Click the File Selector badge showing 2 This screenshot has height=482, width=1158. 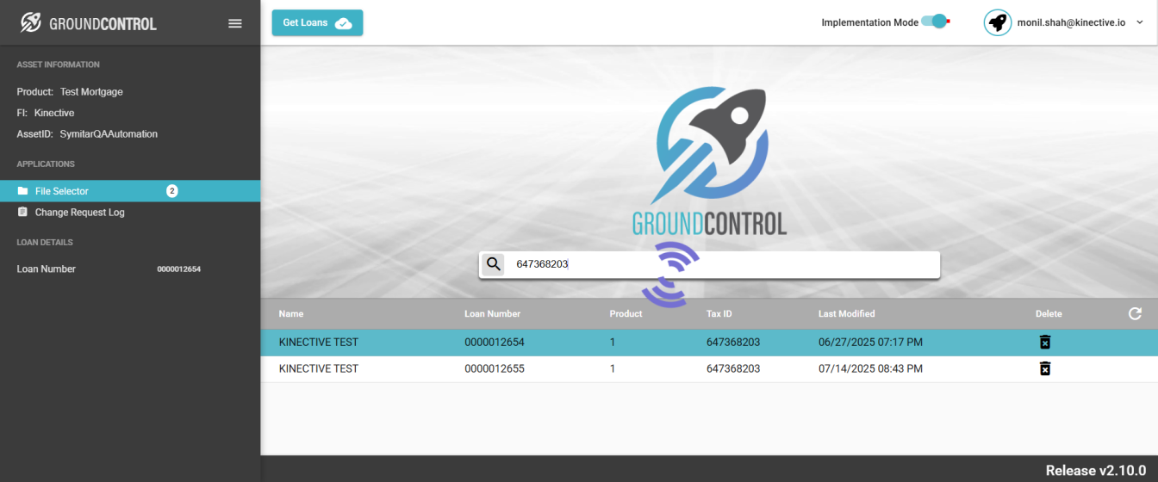(171, 191)
